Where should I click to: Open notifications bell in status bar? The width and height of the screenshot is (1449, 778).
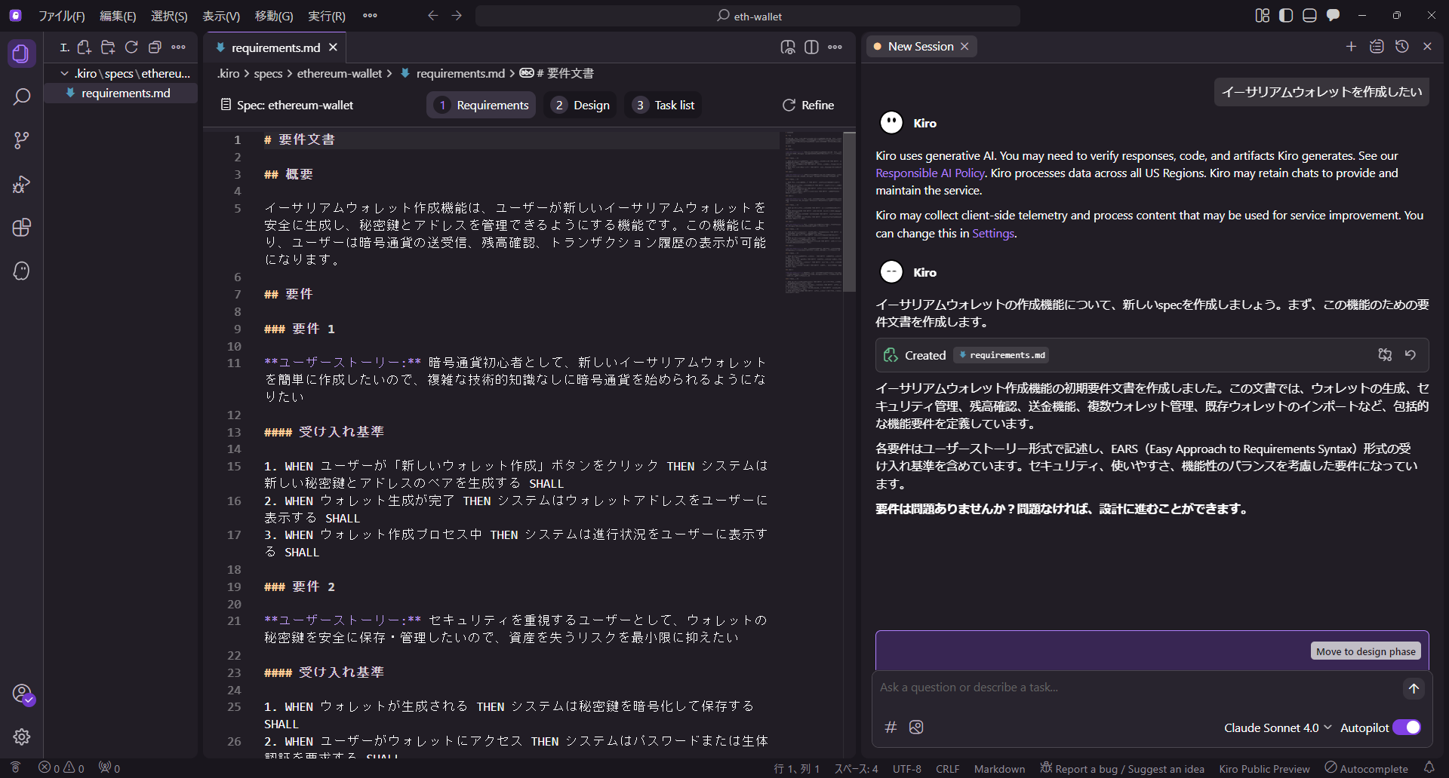tap(1429, 767)
